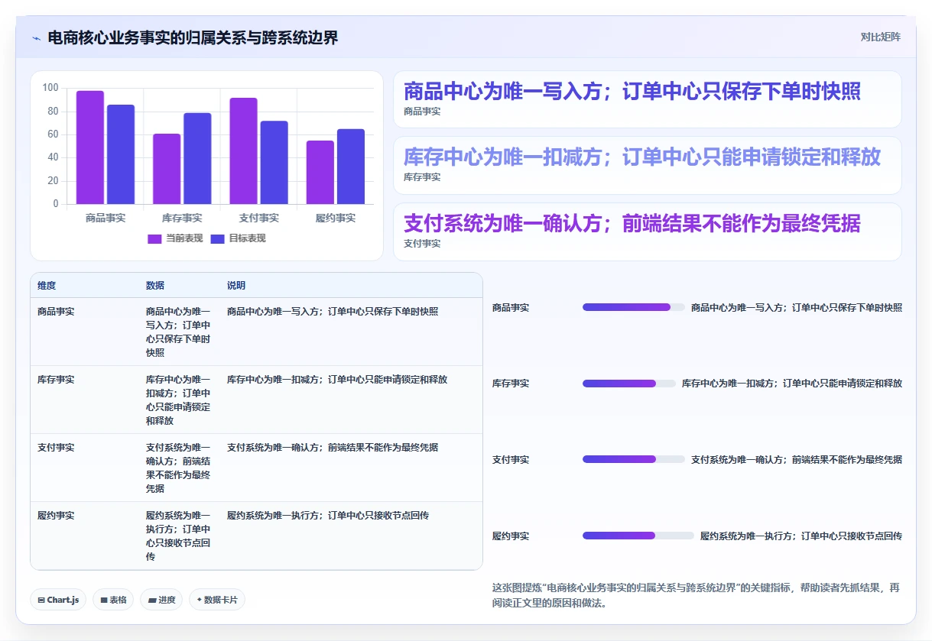This screenshot has height=641, width=932.
Task: Click 说明 cell 履约系统为唯一执行方 in the table
Action: click(x=328, y=516)
